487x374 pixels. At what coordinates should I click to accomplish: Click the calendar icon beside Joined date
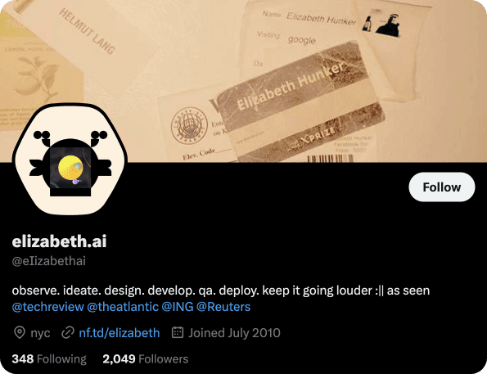click(178, 332)
